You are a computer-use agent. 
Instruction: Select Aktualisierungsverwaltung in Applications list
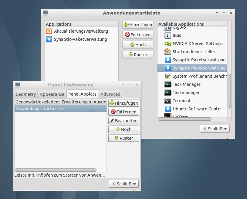(81, 31)
